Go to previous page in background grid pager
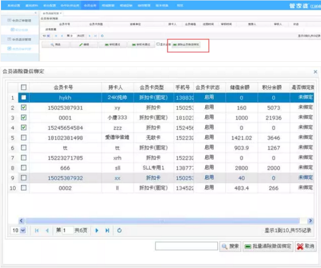 [x=62, y=36]
